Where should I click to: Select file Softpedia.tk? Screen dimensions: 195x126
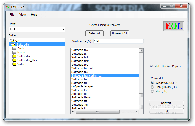pyautogui.click(x=79, y=54)
